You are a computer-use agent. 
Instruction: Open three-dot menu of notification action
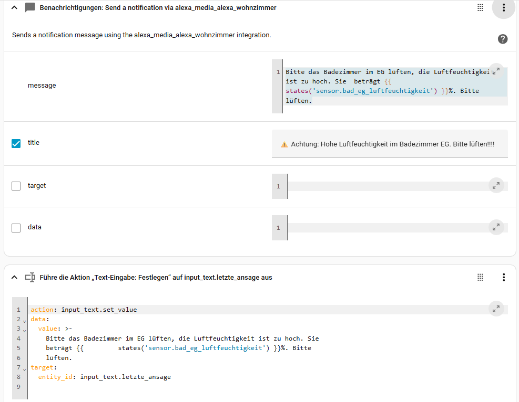pos(503,8)
